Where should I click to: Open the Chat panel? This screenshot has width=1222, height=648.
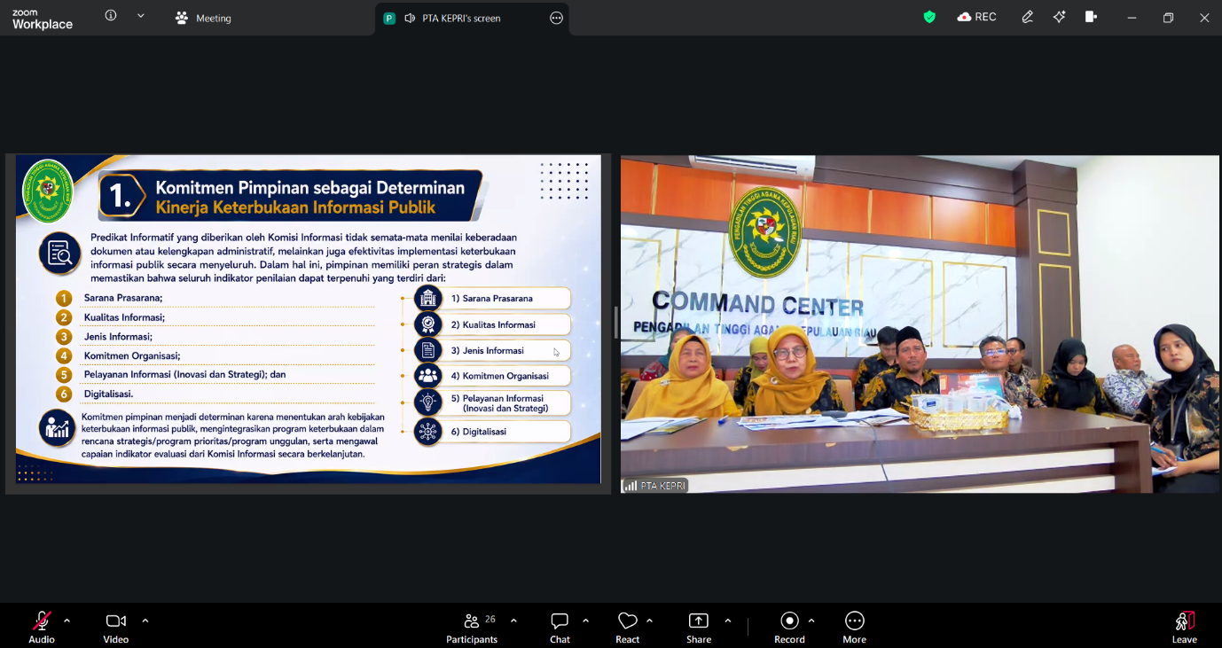click(x=560, y=627)
